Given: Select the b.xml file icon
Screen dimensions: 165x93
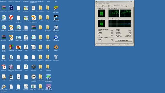Looking at the screenshot, I should point(26,67).
